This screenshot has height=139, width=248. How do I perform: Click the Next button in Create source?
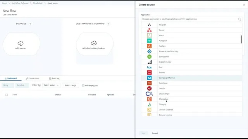[143, 133]
